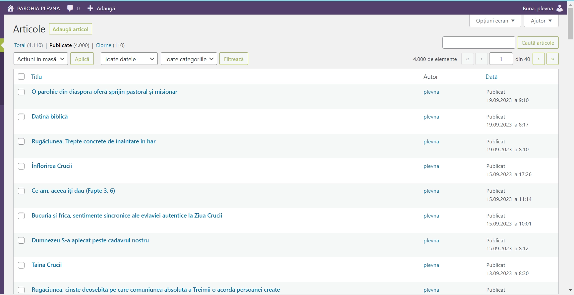
Task: Open the Acțiuni în masă dropdown
Action: coord(41,59)
